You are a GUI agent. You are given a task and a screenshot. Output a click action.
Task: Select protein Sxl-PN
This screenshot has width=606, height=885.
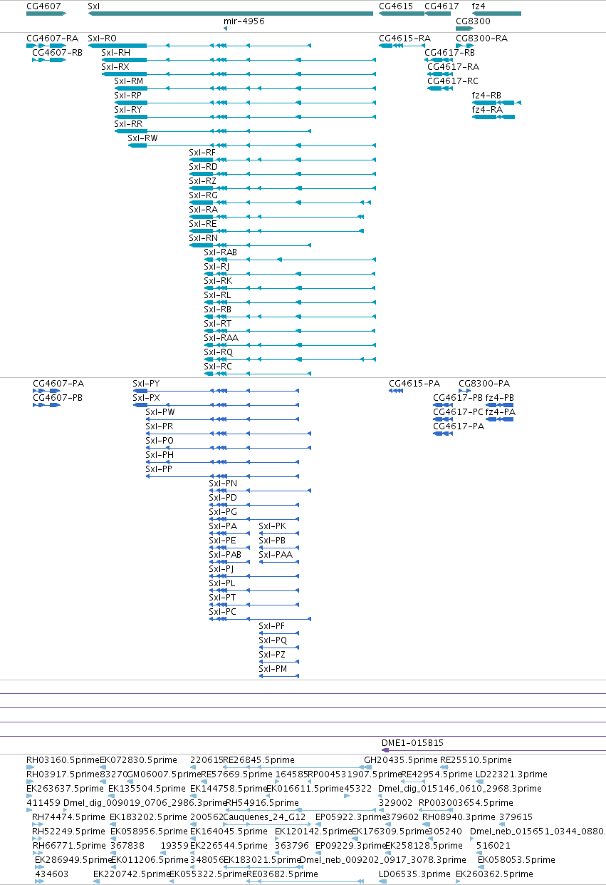pos(223,484)
